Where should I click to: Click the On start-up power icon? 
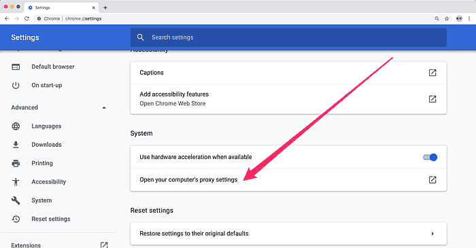point(16,86)
